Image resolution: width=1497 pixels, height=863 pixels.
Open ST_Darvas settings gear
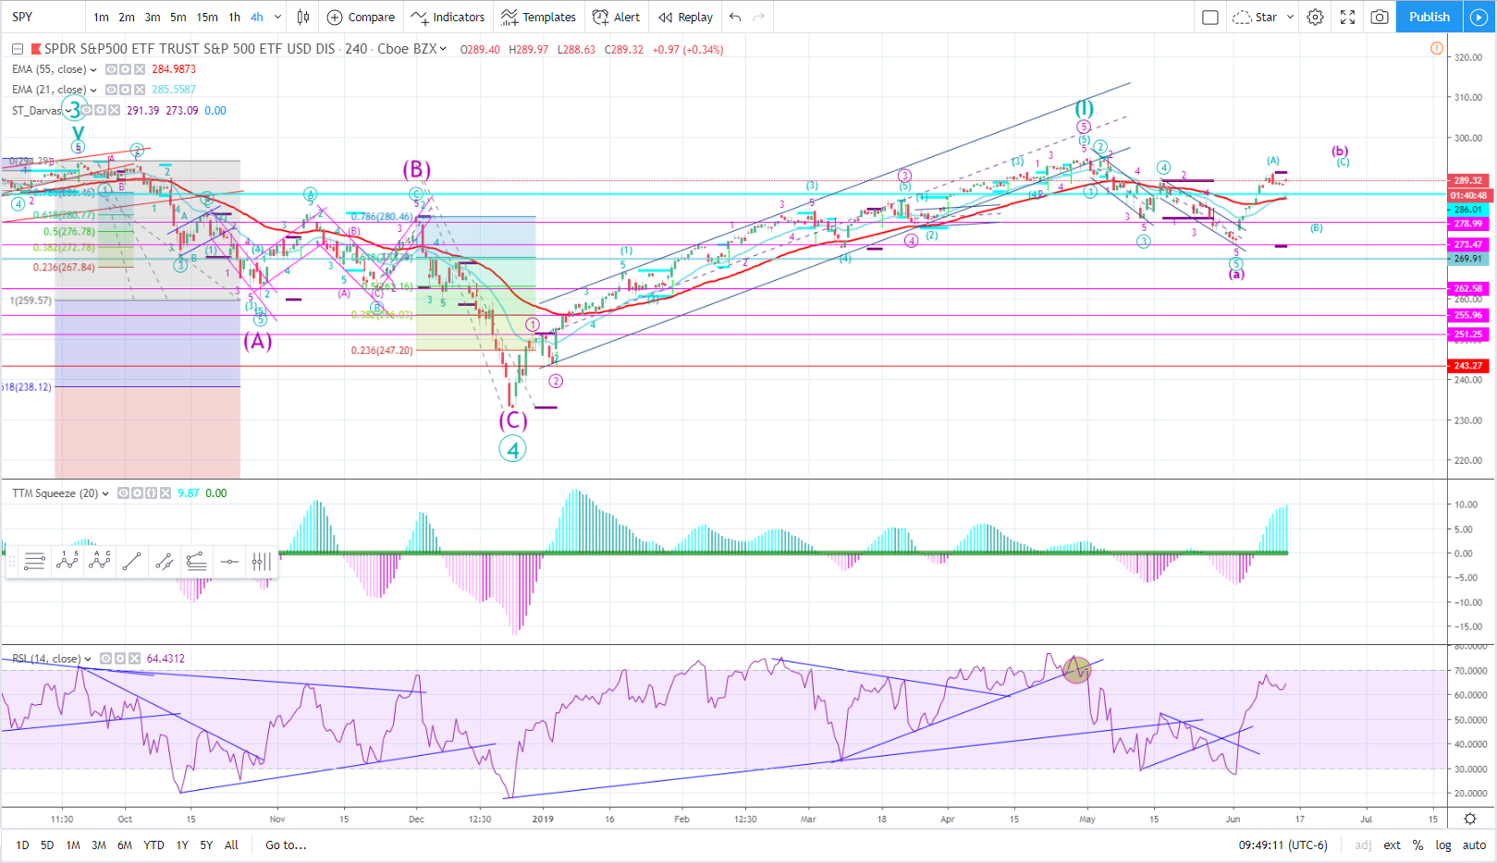[100, 110]
